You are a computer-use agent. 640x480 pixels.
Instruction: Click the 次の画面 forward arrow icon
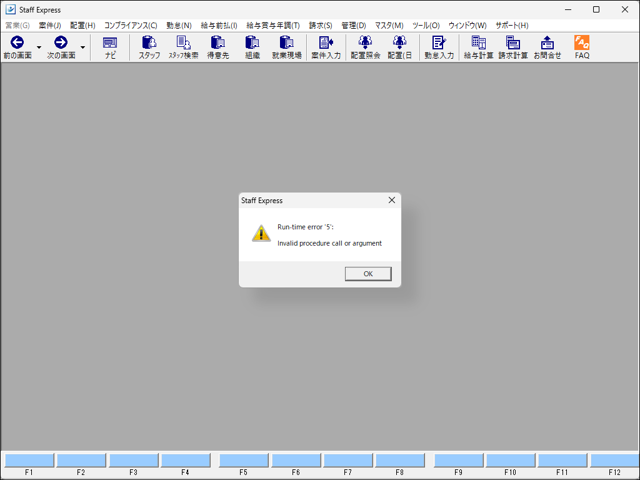pos(61,42)
